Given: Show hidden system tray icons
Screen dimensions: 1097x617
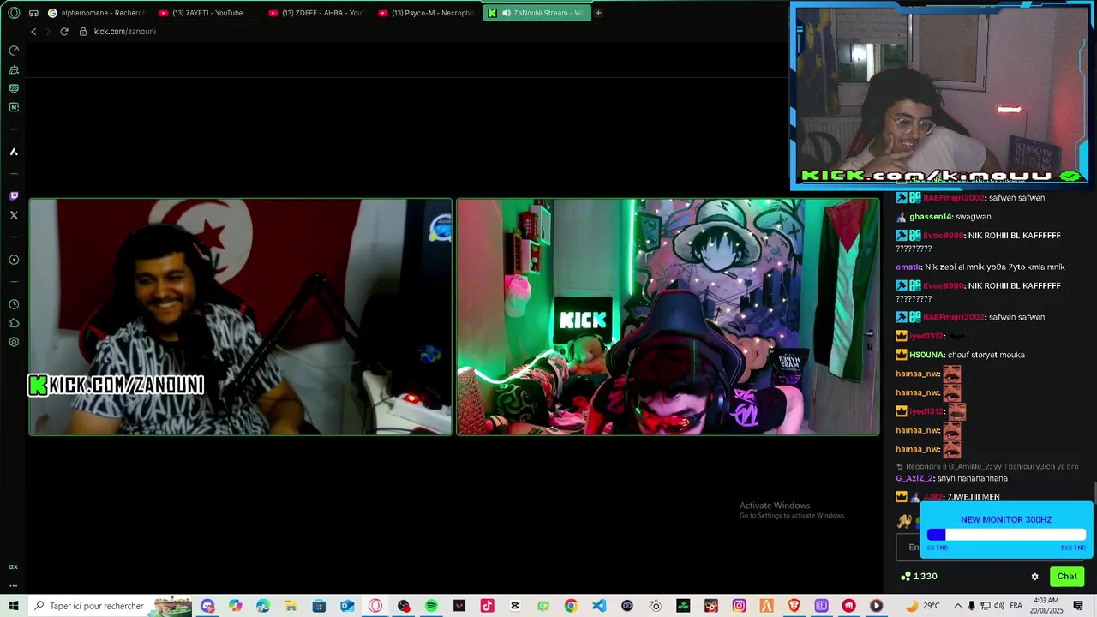Looking at the screenshot, I should click(x=958, y=606).
